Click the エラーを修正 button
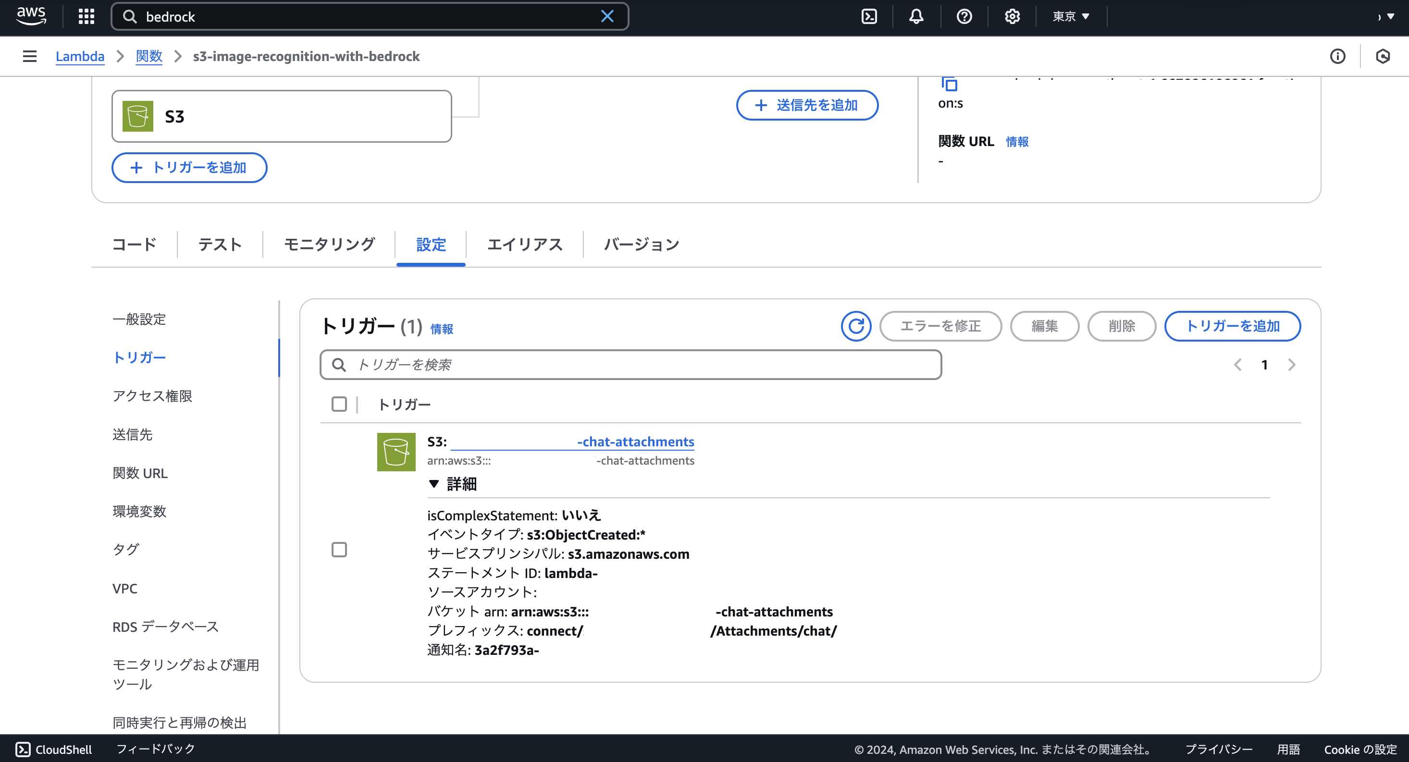Viewport: 1409px width, 762px height. [940, 326]
